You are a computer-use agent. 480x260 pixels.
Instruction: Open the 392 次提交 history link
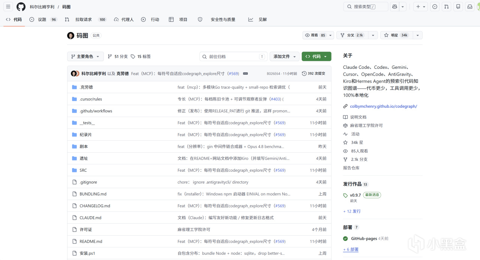click(x=313, y=74)
